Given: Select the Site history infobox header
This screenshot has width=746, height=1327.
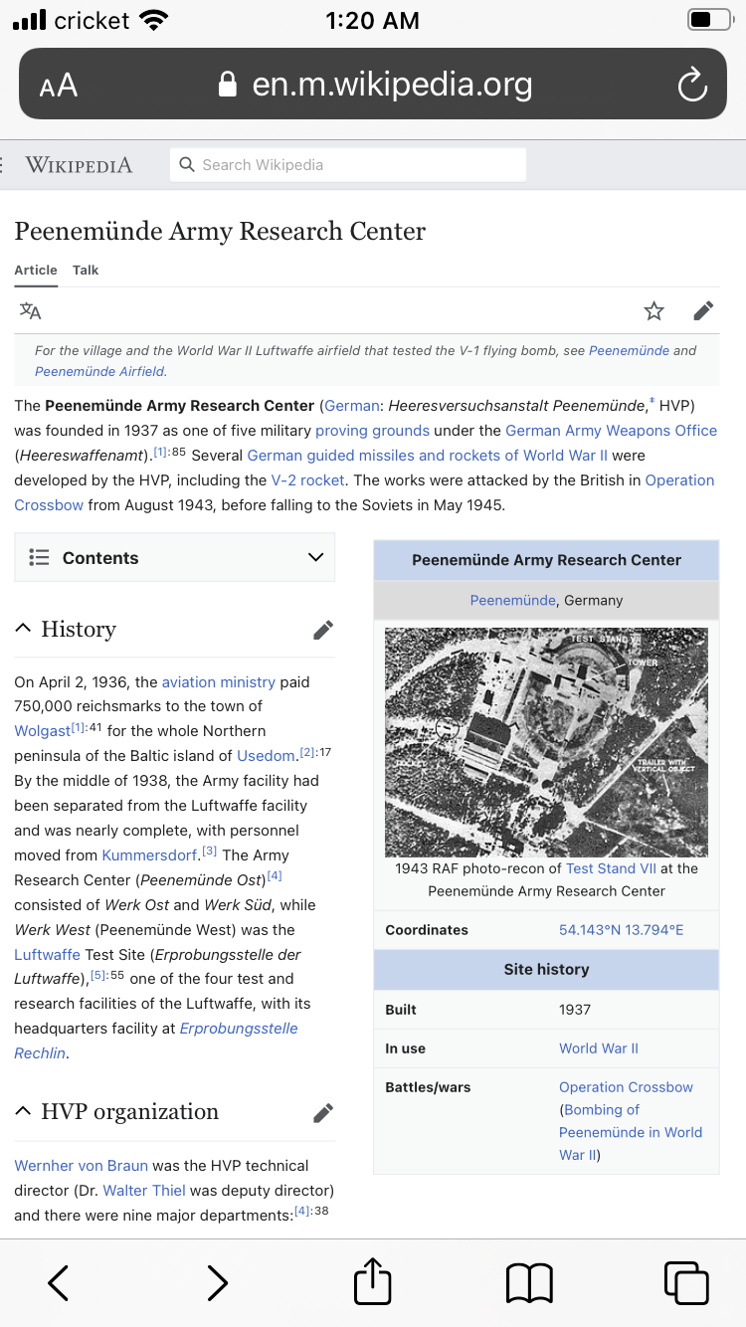Looking at the screenshot, I should pos(546,970).
